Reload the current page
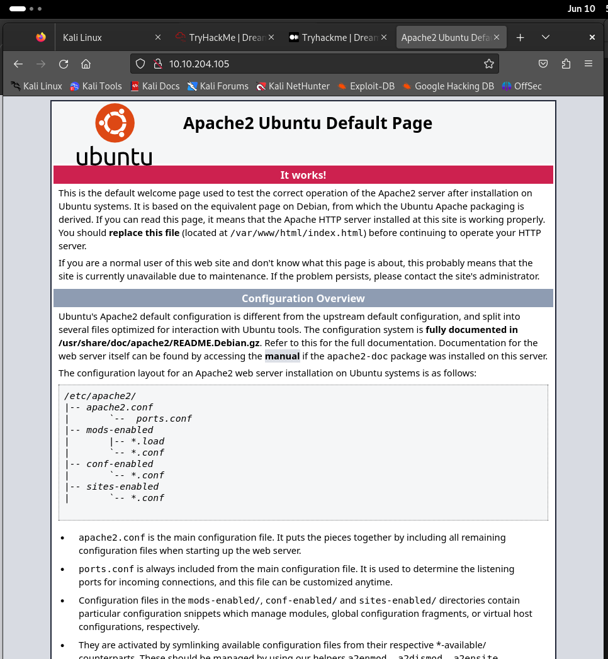The width and height of the screenshot is (608, 659). (64, 64)
